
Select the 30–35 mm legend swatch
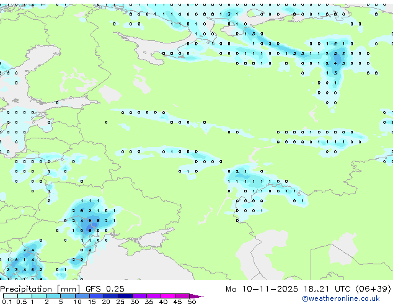point(139,296)
